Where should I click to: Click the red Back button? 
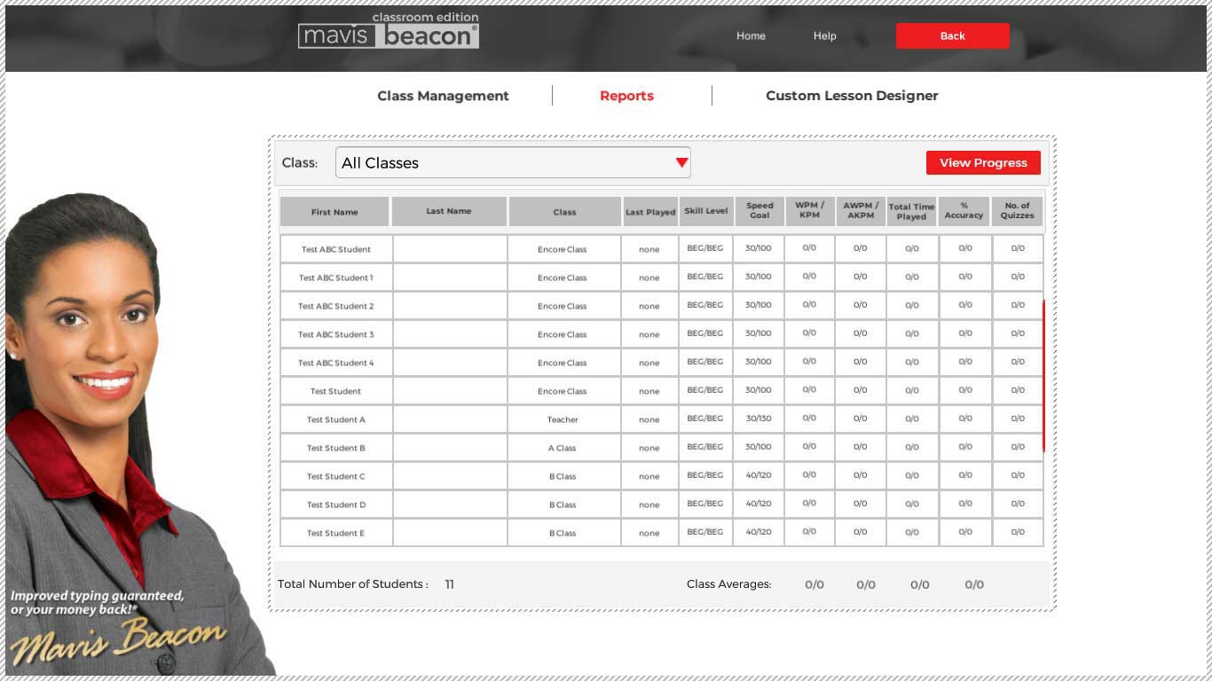tap(952, 35)
